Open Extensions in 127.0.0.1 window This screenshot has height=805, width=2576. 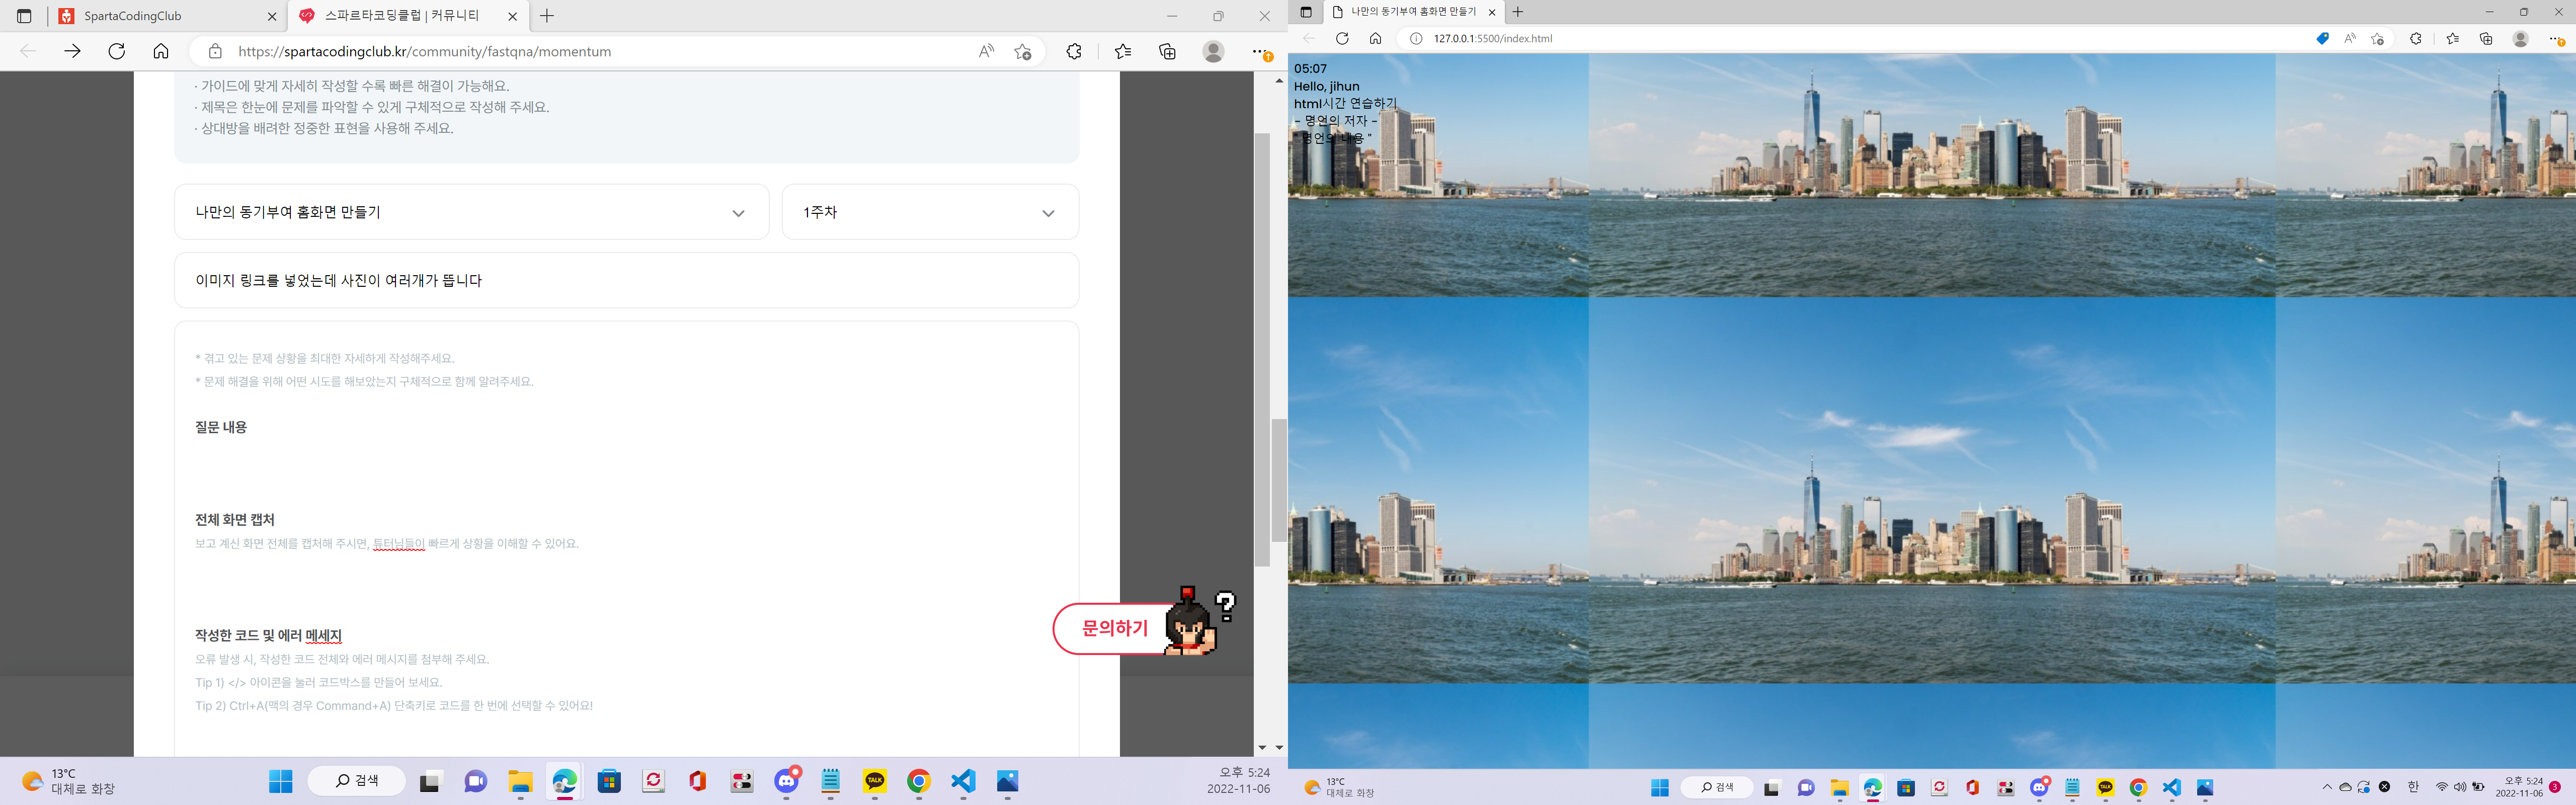pos(2415,38)
